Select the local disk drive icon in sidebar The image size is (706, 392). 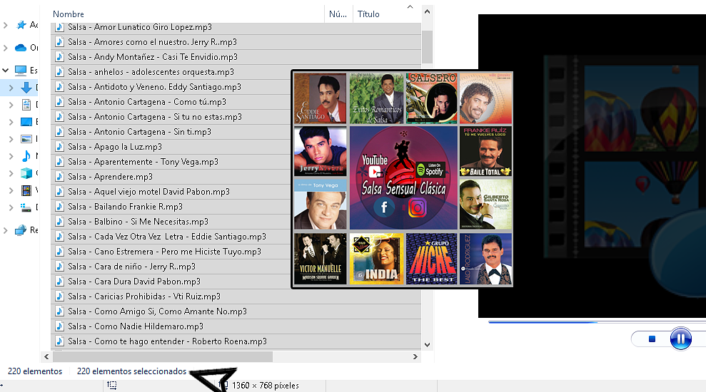coord(26,207)
